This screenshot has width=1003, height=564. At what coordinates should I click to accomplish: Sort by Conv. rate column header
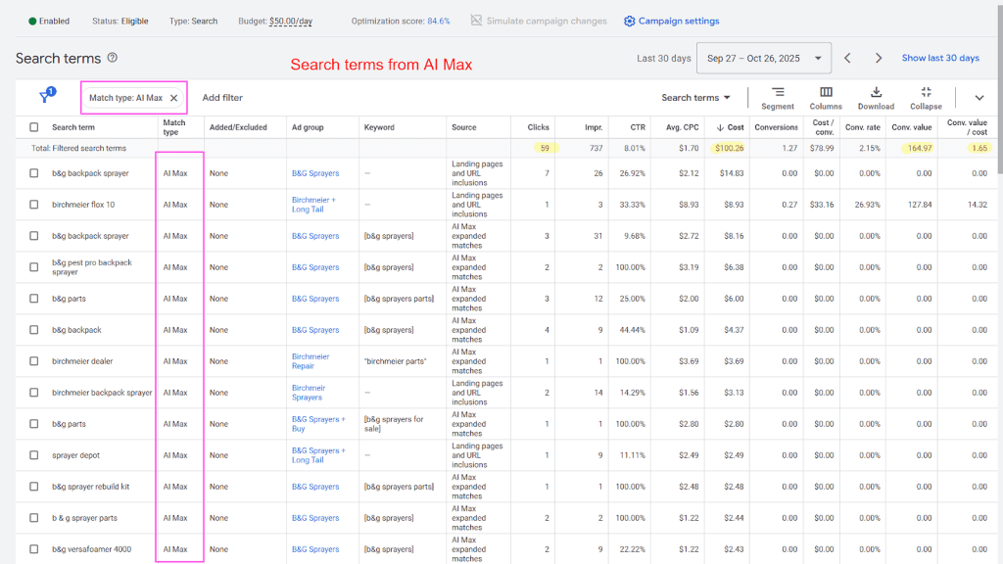[862, 127]
